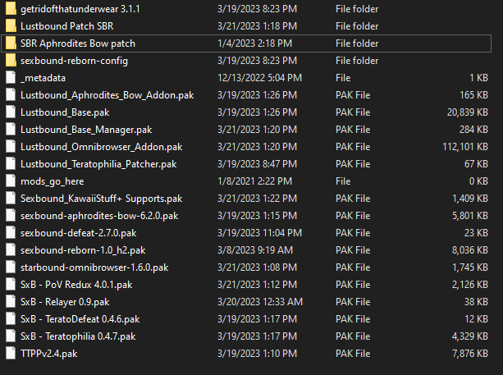The height and width of the screenshot is (375, 503).
Task: Click size value 2,126 KB
Action: pos(470,285)
